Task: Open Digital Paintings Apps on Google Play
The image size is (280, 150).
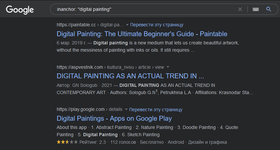Action: click(x=114, y=118)
